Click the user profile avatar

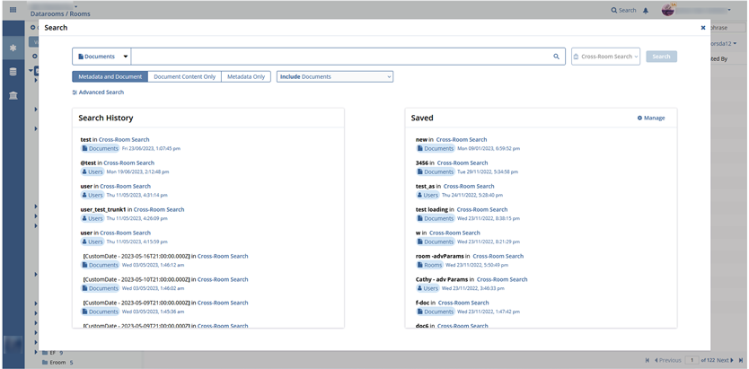click(x=668, y=10)
